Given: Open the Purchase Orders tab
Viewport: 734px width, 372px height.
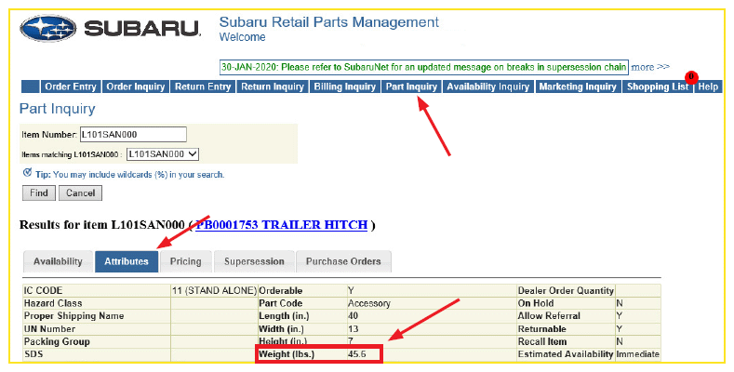Looking at the screenshot, I should point(343,261).
